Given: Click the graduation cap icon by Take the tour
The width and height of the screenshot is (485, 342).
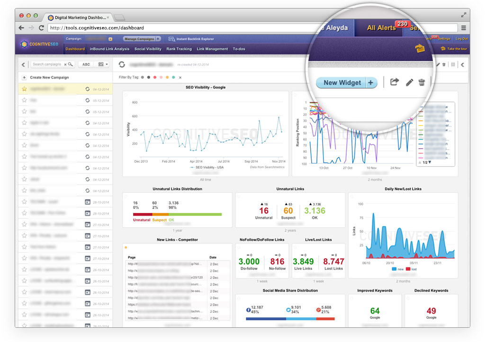Looking at the screenshot, I should click(x=443, y=48).
